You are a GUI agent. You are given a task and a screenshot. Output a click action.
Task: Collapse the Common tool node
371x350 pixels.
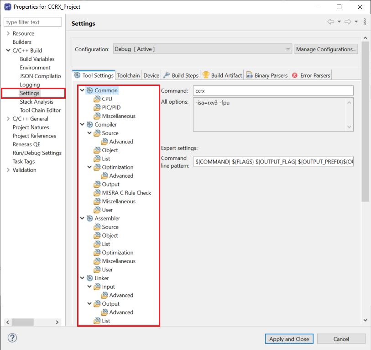(x=82, y=90)
